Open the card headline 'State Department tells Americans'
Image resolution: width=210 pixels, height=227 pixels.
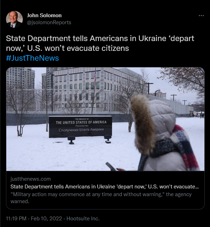click(x=105, y=186)
